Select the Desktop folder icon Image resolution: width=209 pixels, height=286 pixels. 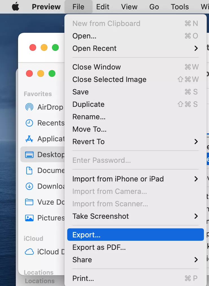point(29,155)
